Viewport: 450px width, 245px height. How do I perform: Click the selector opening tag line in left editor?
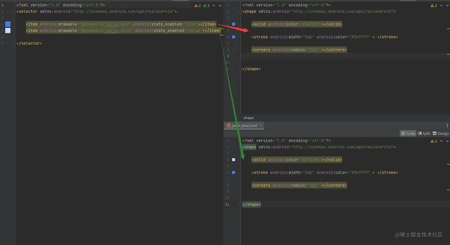(x=97, y=12)
